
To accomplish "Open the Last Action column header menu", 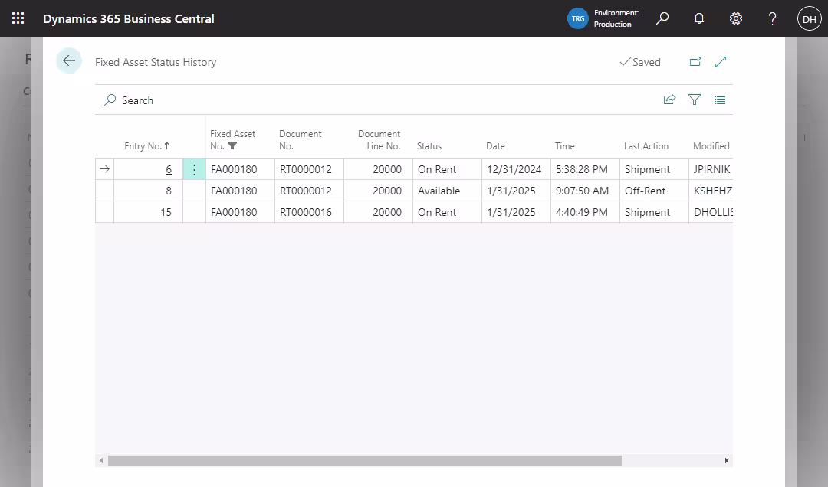I will pos(646,146).
